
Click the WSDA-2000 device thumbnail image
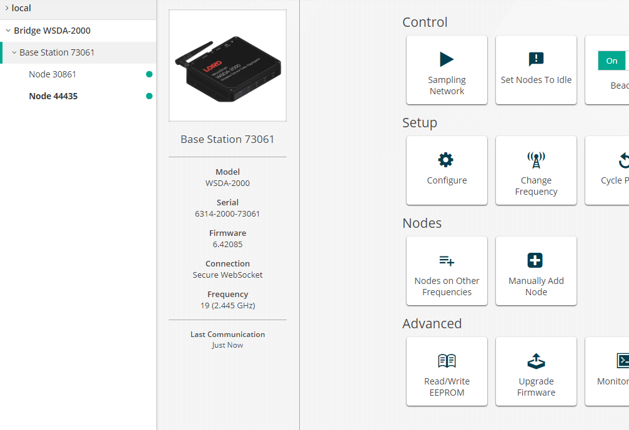point(227,66)
